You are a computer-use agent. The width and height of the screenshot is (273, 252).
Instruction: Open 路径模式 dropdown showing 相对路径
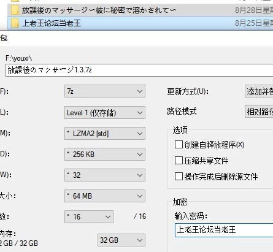pyautogui.click(x=259, y=112)
